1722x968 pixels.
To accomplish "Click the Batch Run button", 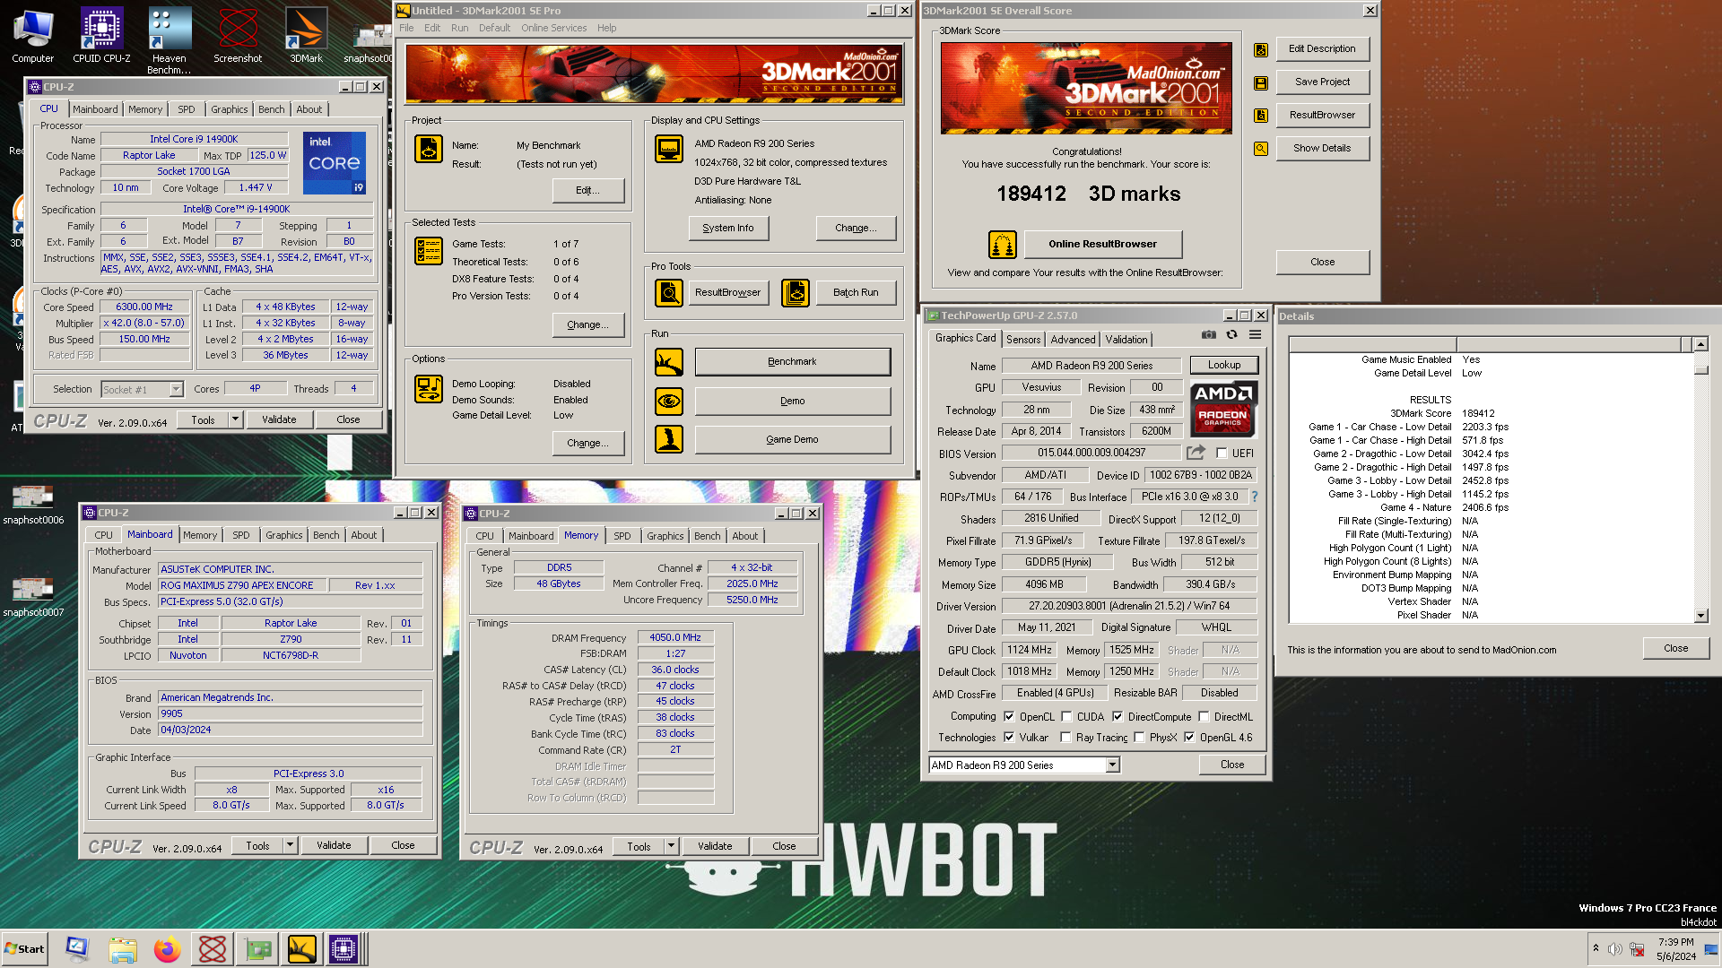I will [x=856, y=292].
